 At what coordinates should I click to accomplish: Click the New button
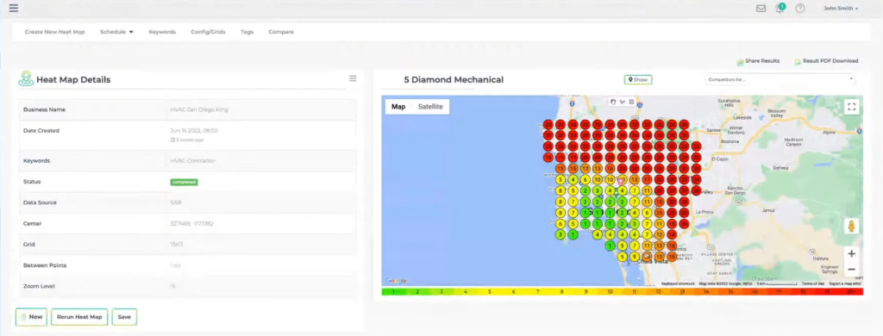coord(31,317)
